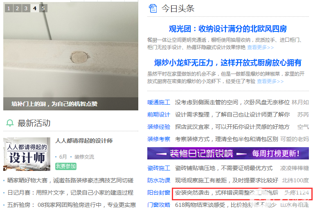Viewport: 313px width, 213px height.
Task: Select carousel slide number 5
Action: point(43,8)
